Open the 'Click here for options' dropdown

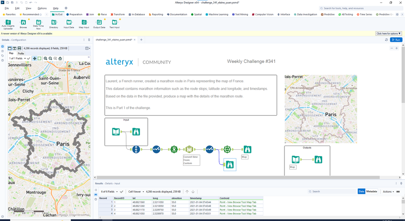[388, 34]
